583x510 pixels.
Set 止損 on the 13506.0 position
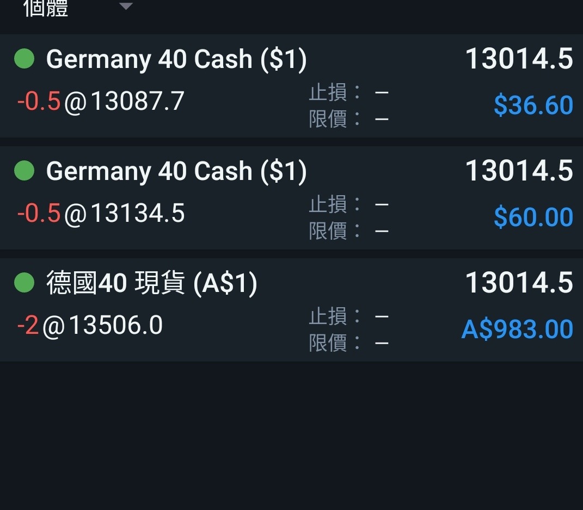[x=349, y=316]
